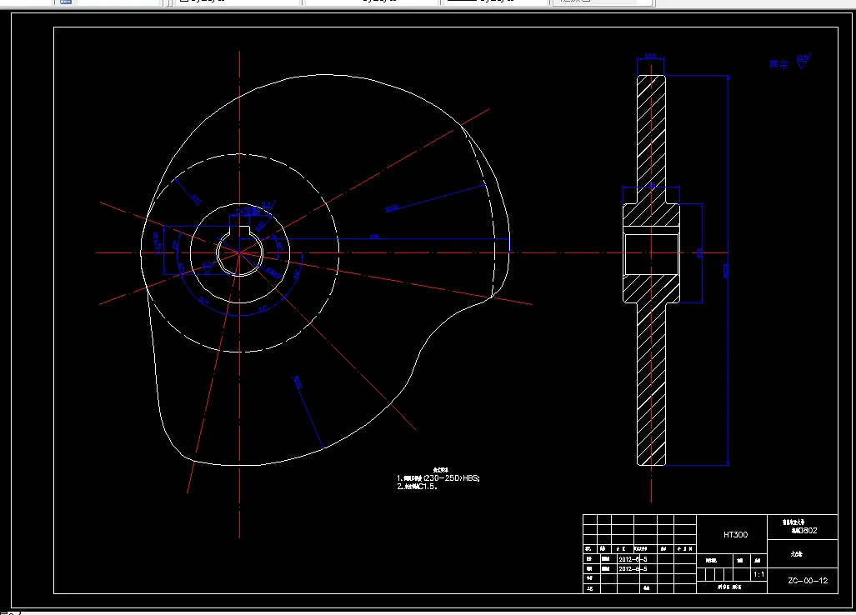The height and width of the screenshot is (615, 856).
Task: Click the keyway slot in the hub bore
Action: pyautogui.click(x=240, y=230)
